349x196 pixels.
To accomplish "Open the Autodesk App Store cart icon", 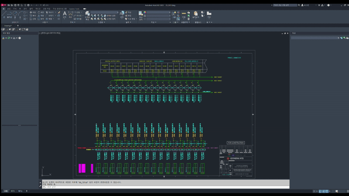I will pyautogui.click(x=319, y=5).
